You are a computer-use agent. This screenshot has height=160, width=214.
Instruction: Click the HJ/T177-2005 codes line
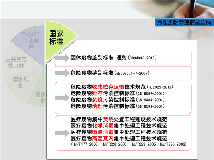[x=129, y=144]
